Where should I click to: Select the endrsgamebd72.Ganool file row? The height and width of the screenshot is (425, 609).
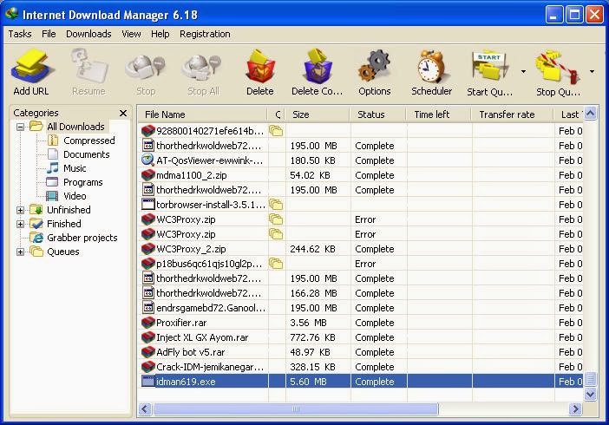click(x=361, y=308)
